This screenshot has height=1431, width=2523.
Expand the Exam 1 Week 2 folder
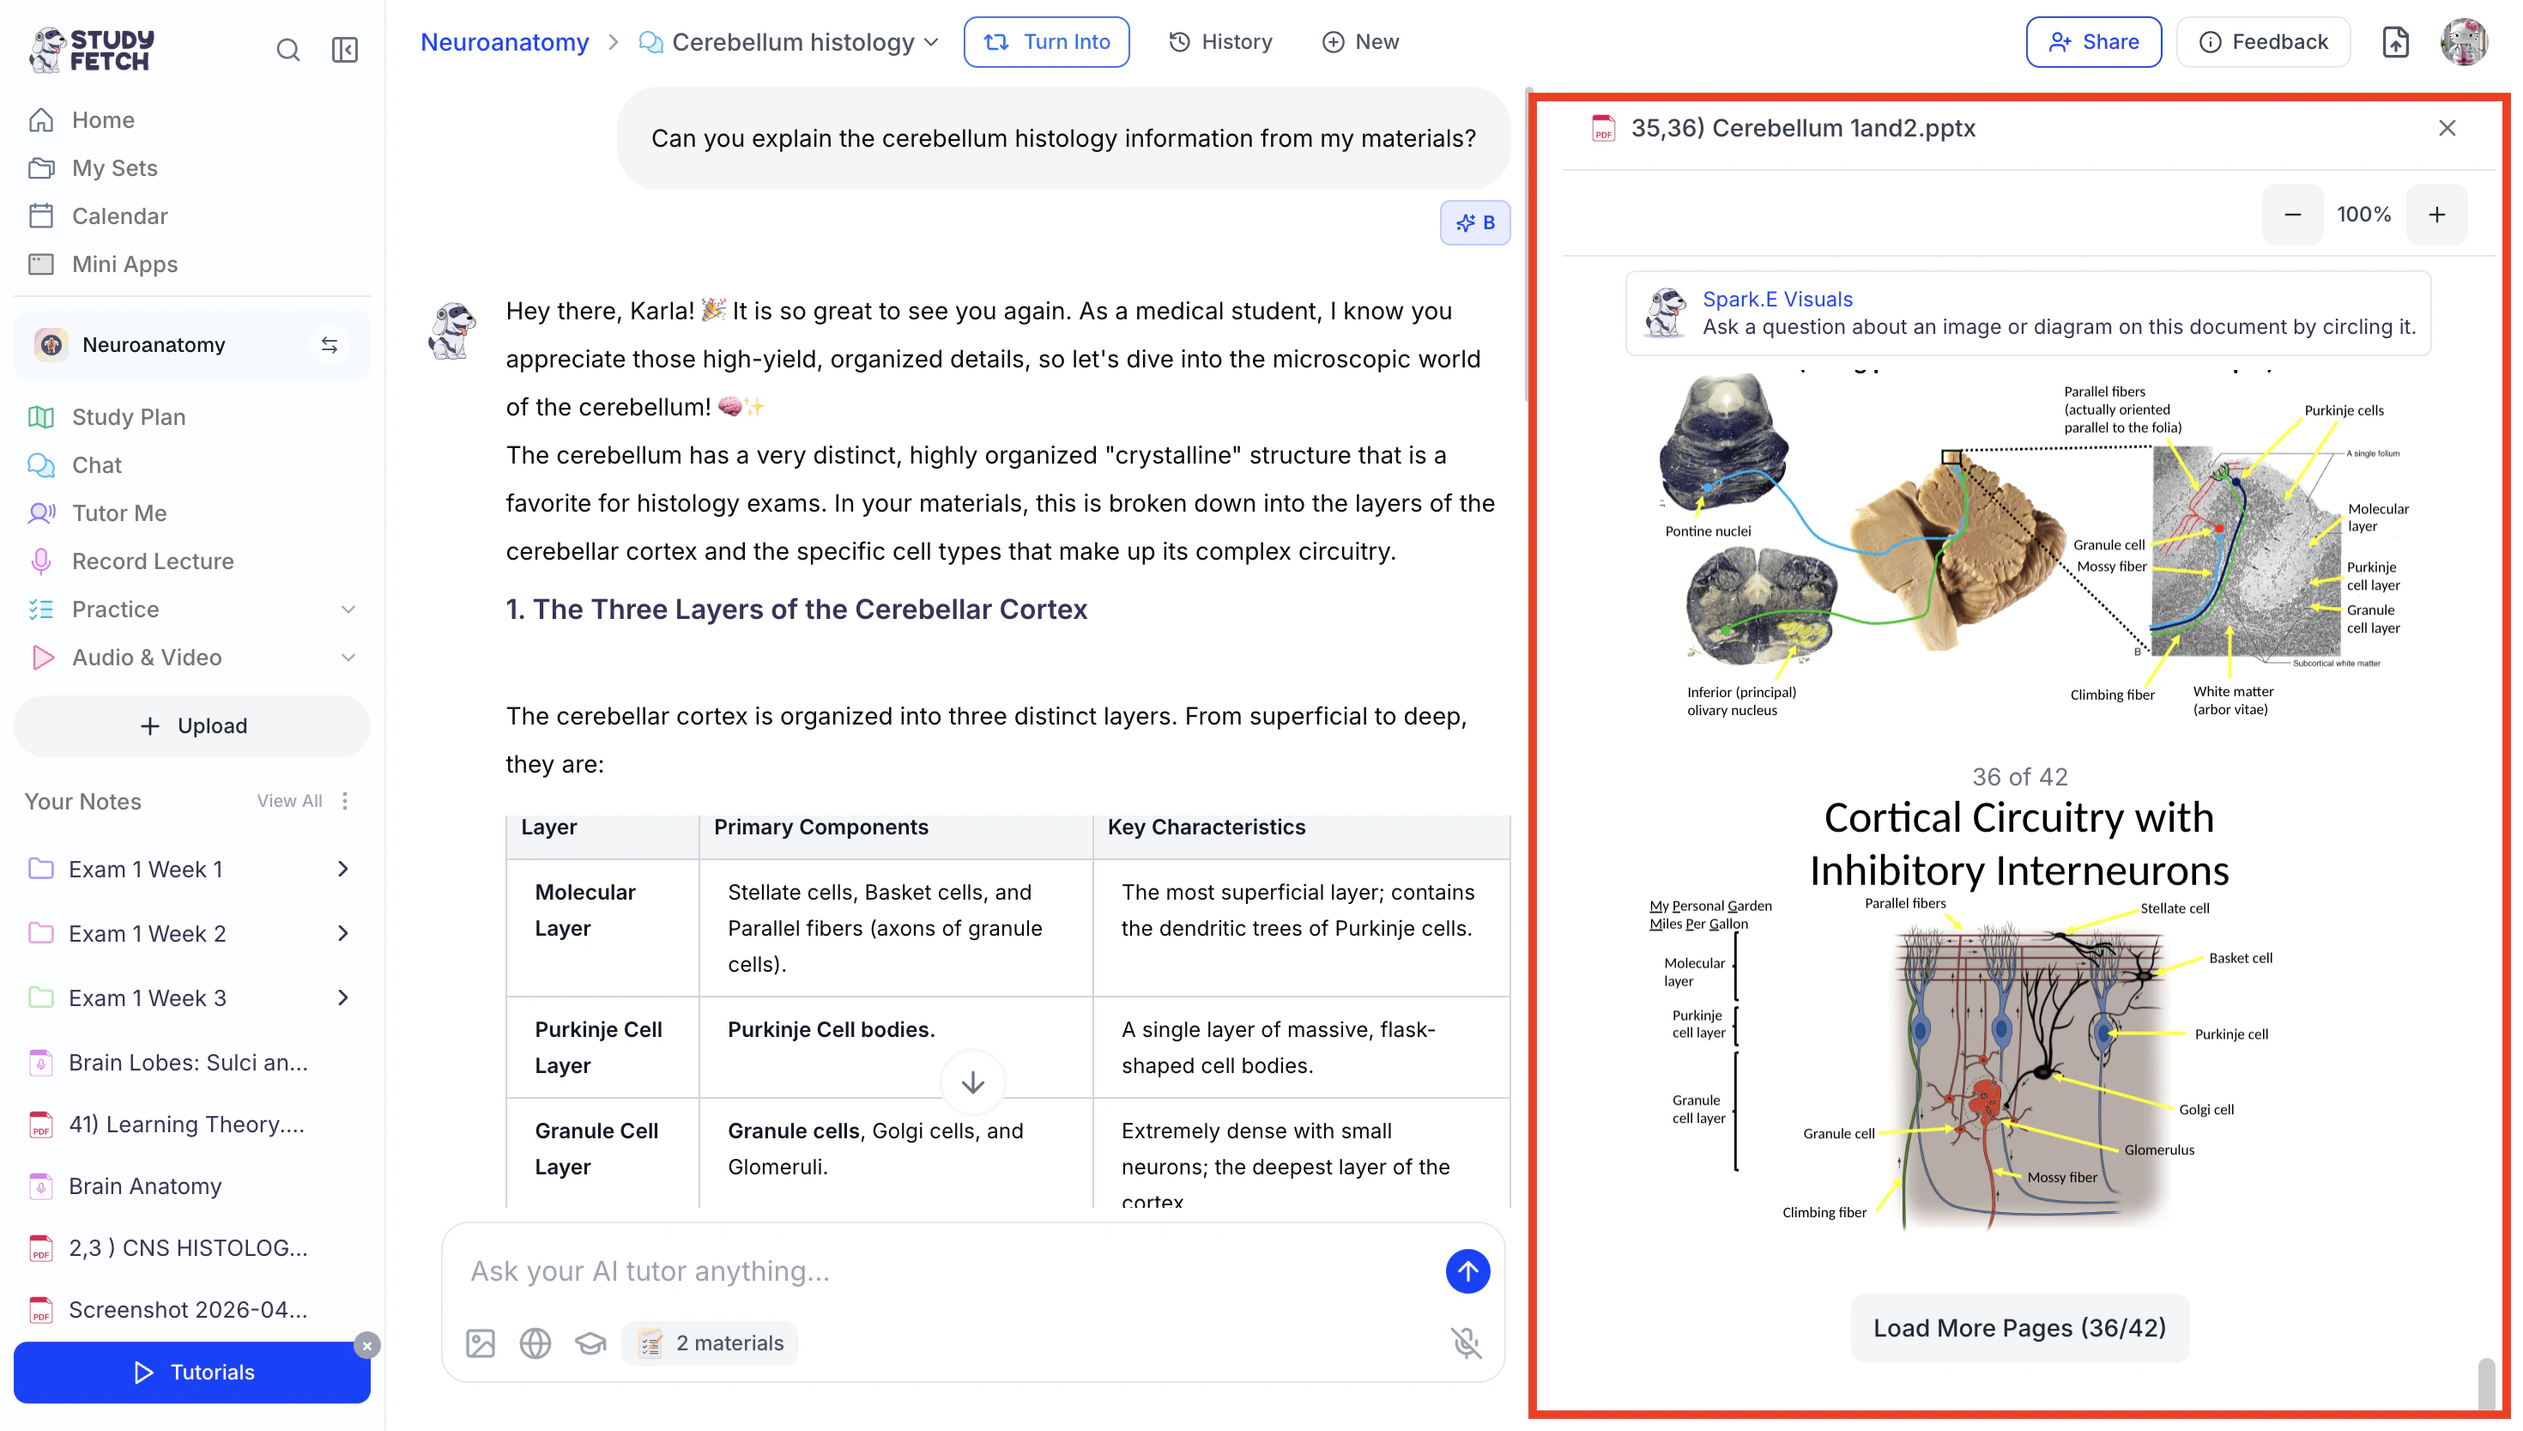tap(343, 934)
